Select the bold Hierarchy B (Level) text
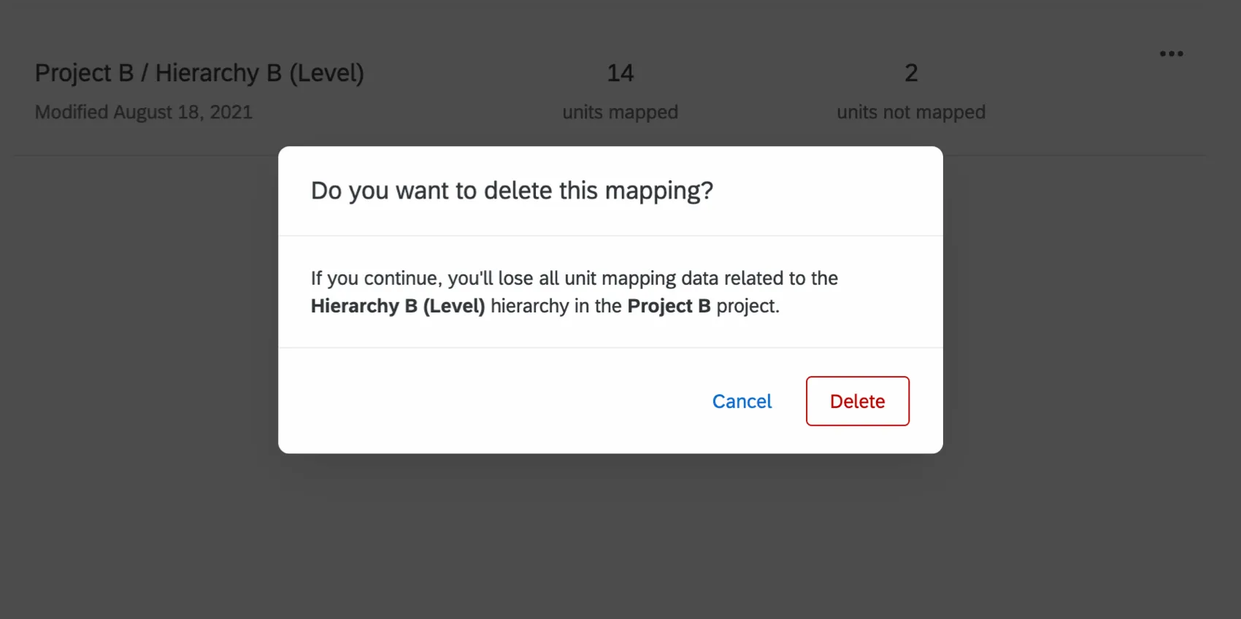Image resolution: width=1241 pixels, height=619 pixels. click(x=398, y=306)
